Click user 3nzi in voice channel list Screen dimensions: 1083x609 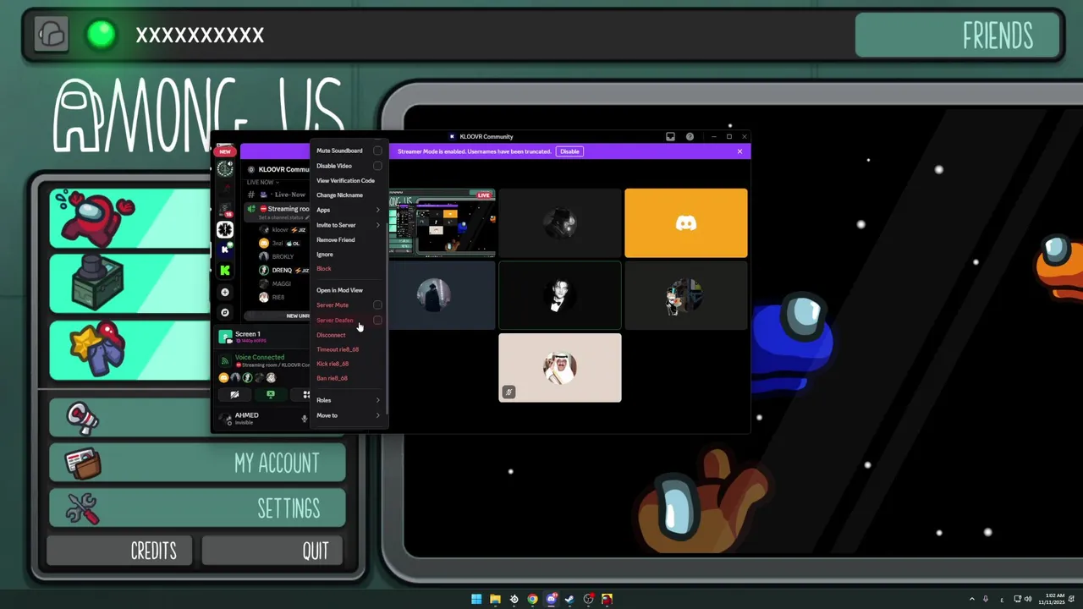(x=283, y=243)
